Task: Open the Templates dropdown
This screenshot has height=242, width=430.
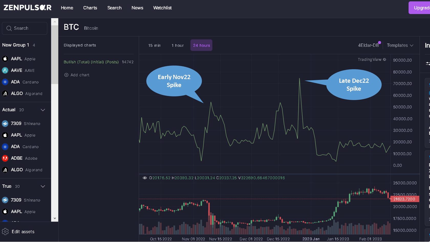Action: (x=400, y=45)
